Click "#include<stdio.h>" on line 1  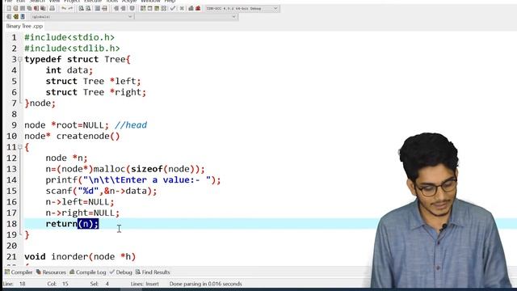point(69,37)
